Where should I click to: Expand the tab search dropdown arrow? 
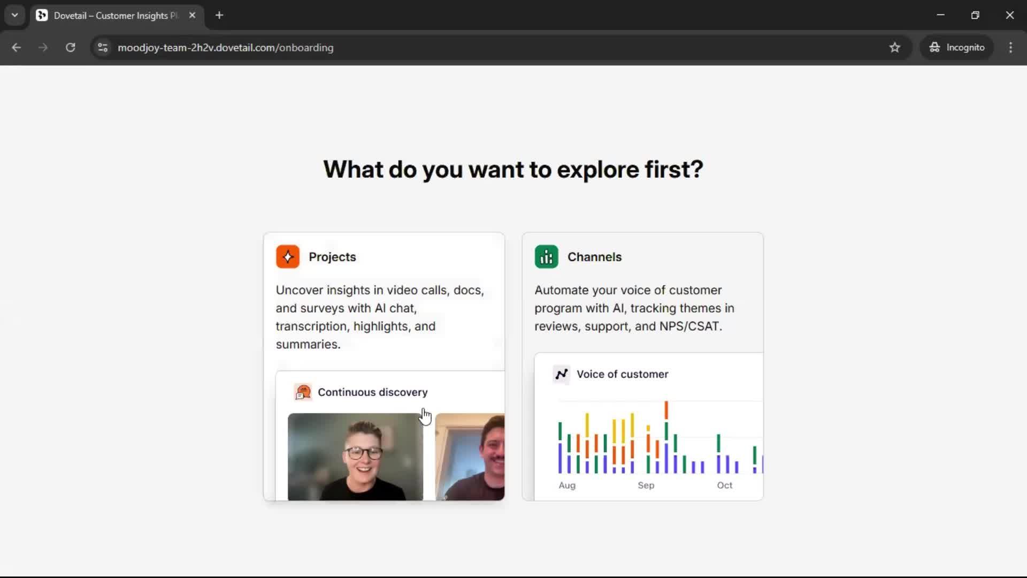(14, 15)
